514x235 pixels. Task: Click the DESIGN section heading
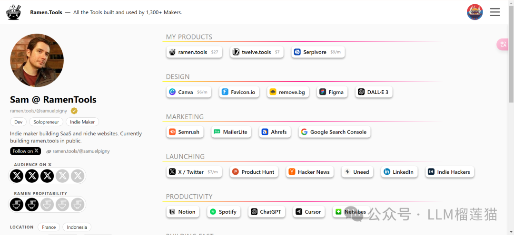178,77
